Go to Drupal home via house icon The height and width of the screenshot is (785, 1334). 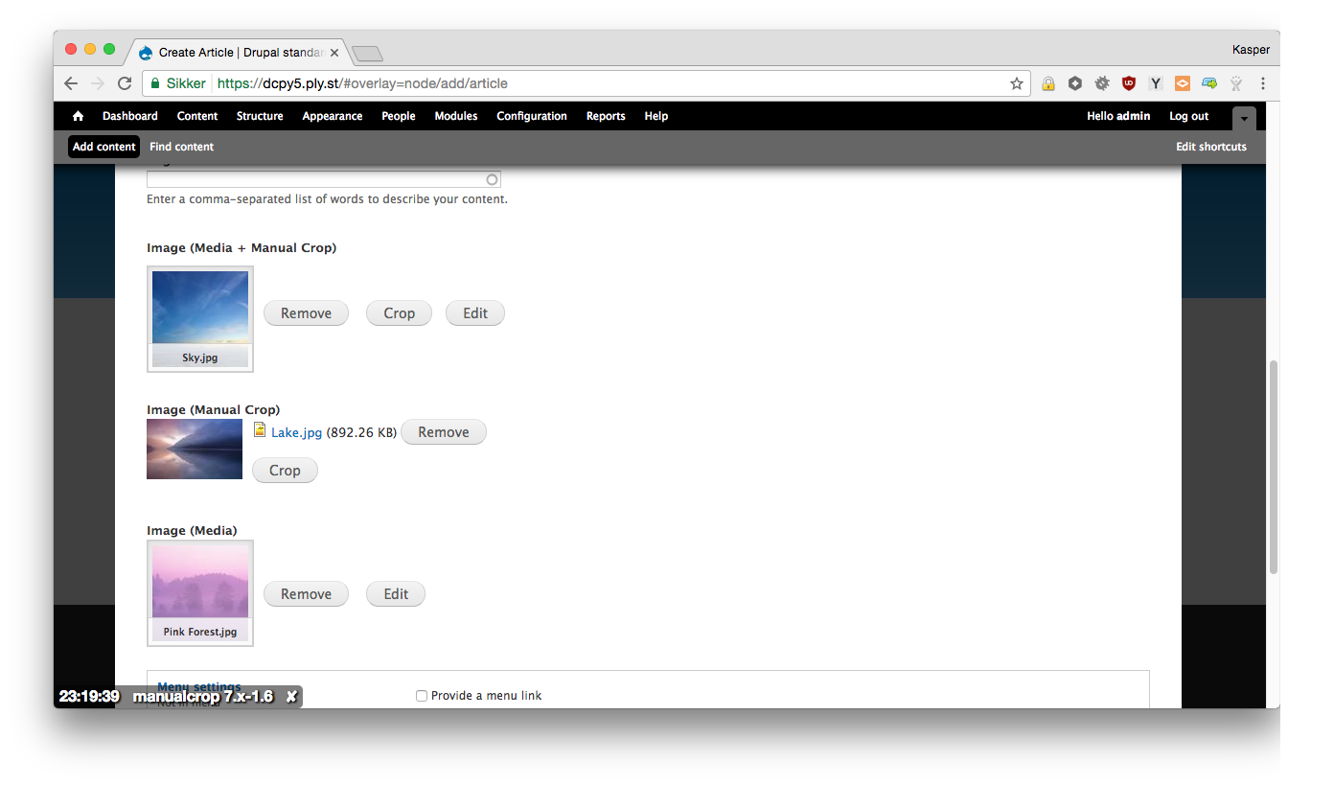78,116
